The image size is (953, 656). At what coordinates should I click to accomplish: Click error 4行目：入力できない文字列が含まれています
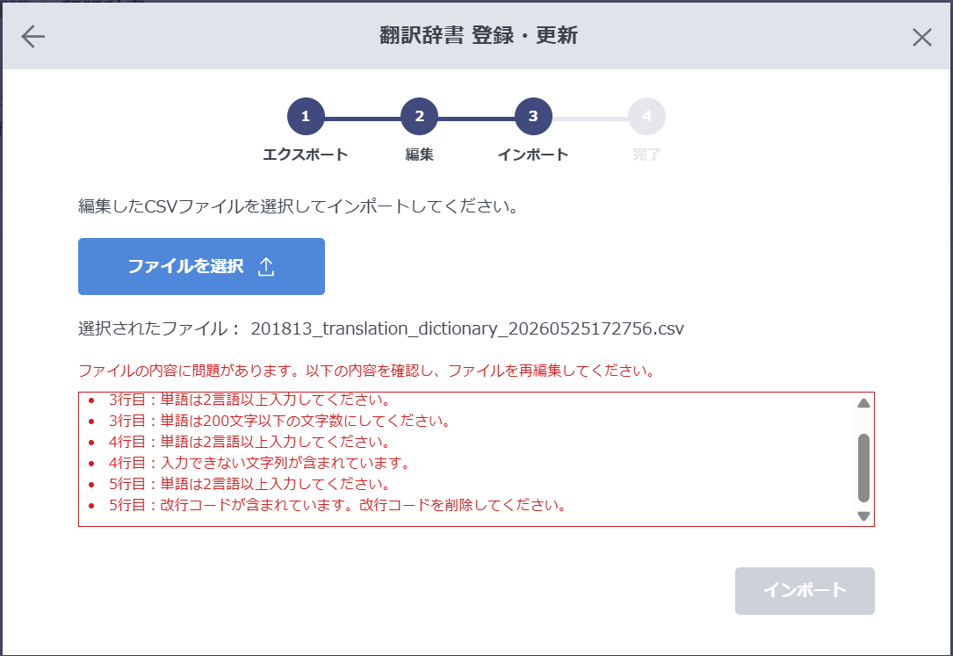click(x=259, y=463)
